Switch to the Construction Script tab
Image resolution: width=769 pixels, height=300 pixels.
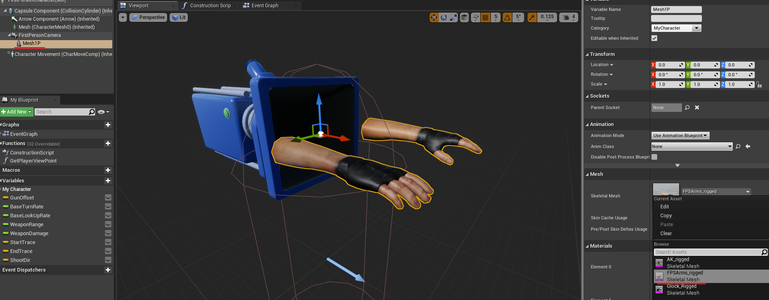click(210, 6)
